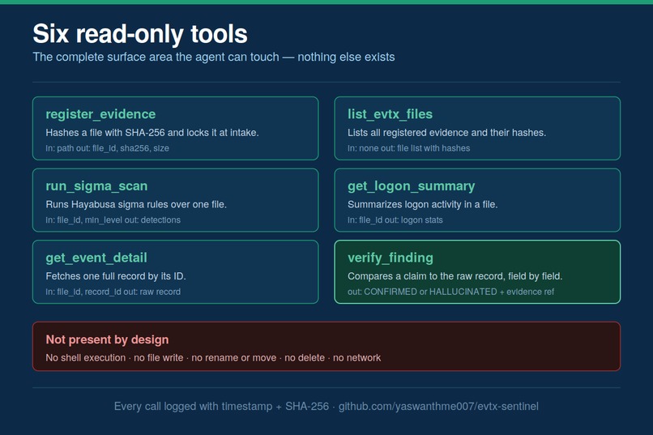Click the list_evtx_files card title
The image size is (653, 435).
pyautogui.click(x=391, y=114)
